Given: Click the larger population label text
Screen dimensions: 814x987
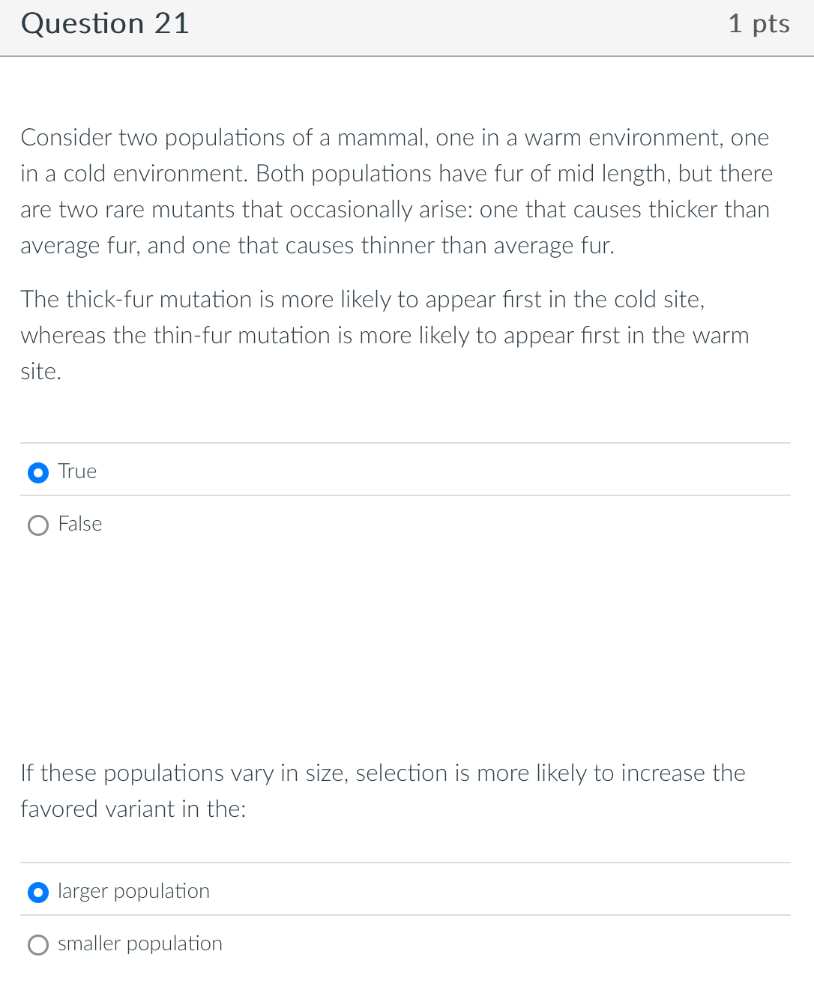Looking at the screenshot, I should pos(133,891).
